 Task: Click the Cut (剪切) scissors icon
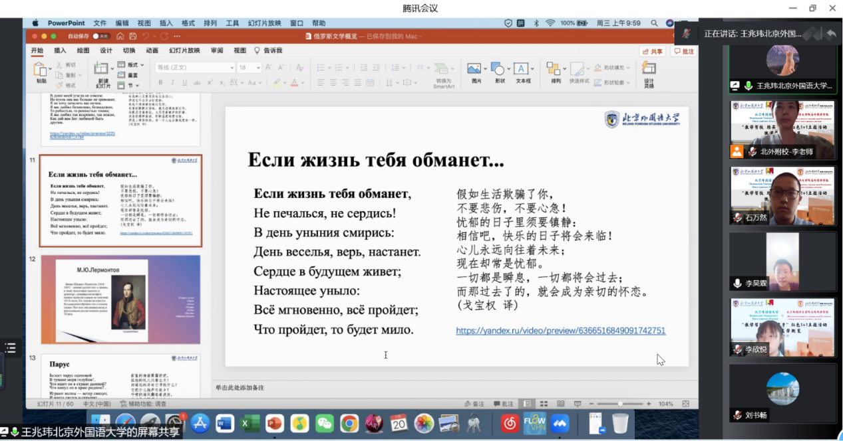58,65
